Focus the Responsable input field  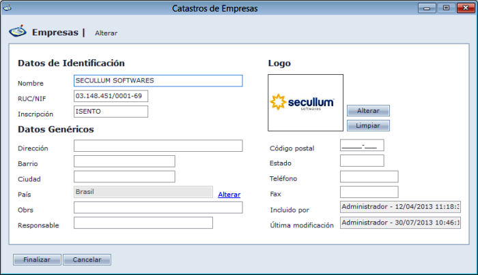143,223
